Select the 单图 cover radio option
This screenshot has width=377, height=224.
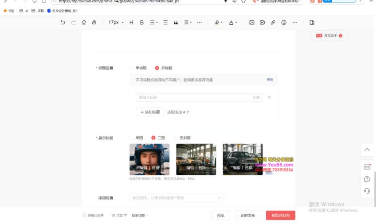point(131,138)
